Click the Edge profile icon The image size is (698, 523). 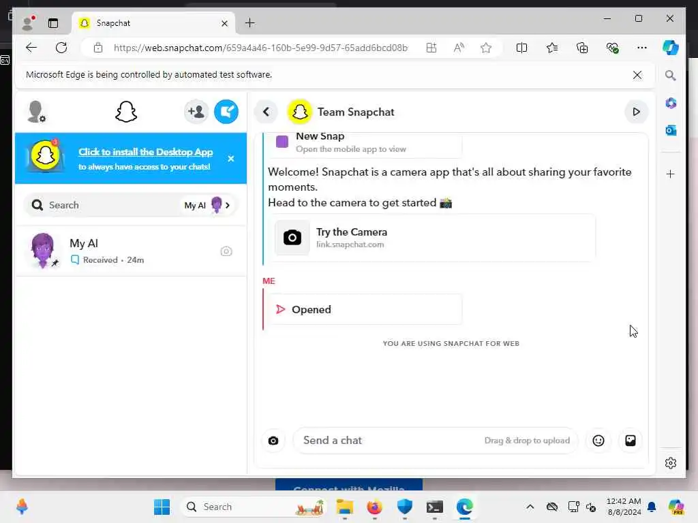[x=28, y=23]
